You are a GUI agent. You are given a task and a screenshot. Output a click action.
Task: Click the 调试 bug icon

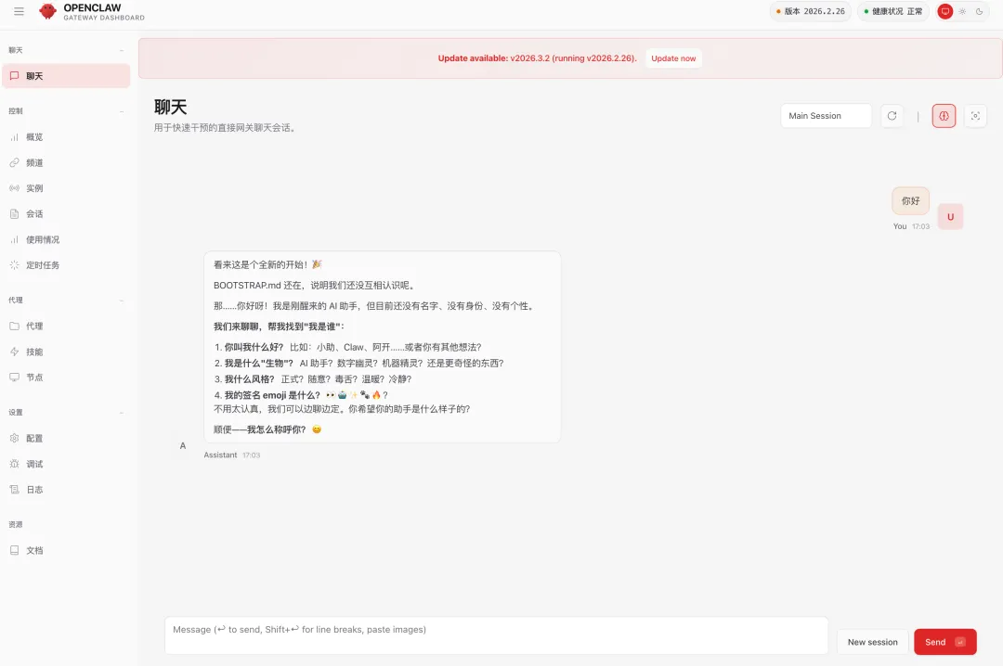click(x=14, y=464)
